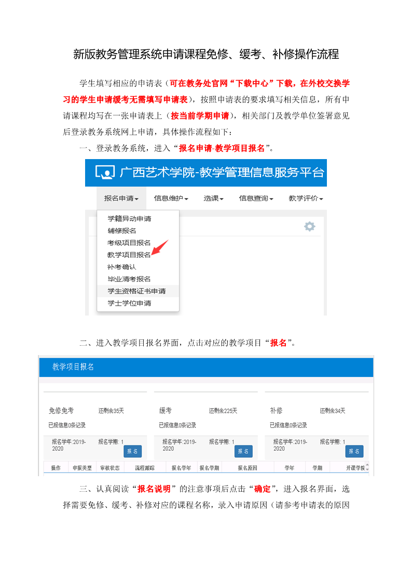Open the 报名申请 dropdown menu
Image resolution: width=412 pixels, height=576 pixels.
[121, 198]
